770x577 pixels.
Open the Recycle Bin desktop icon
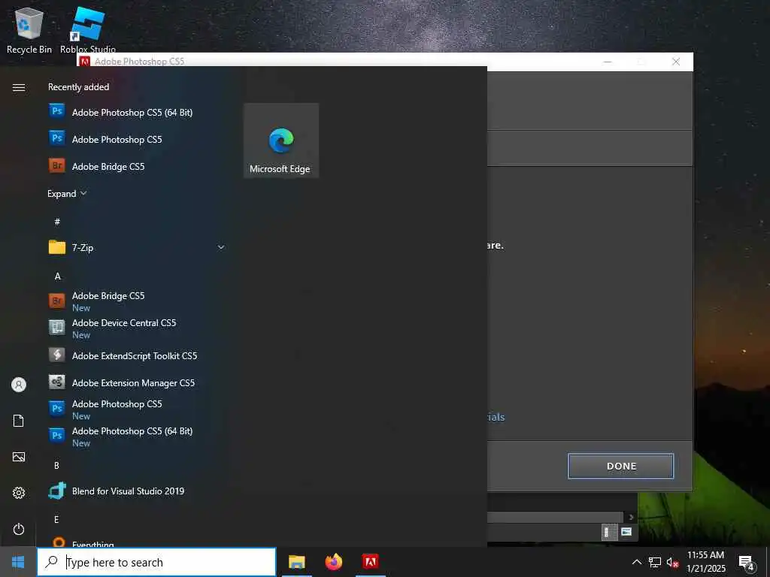(29, 29)
